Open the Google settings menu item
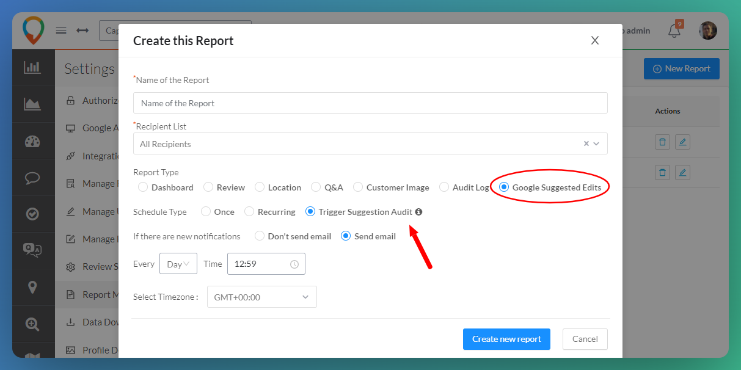The height and width of the screenshot is (370, 741). click(x=87, y=128)
